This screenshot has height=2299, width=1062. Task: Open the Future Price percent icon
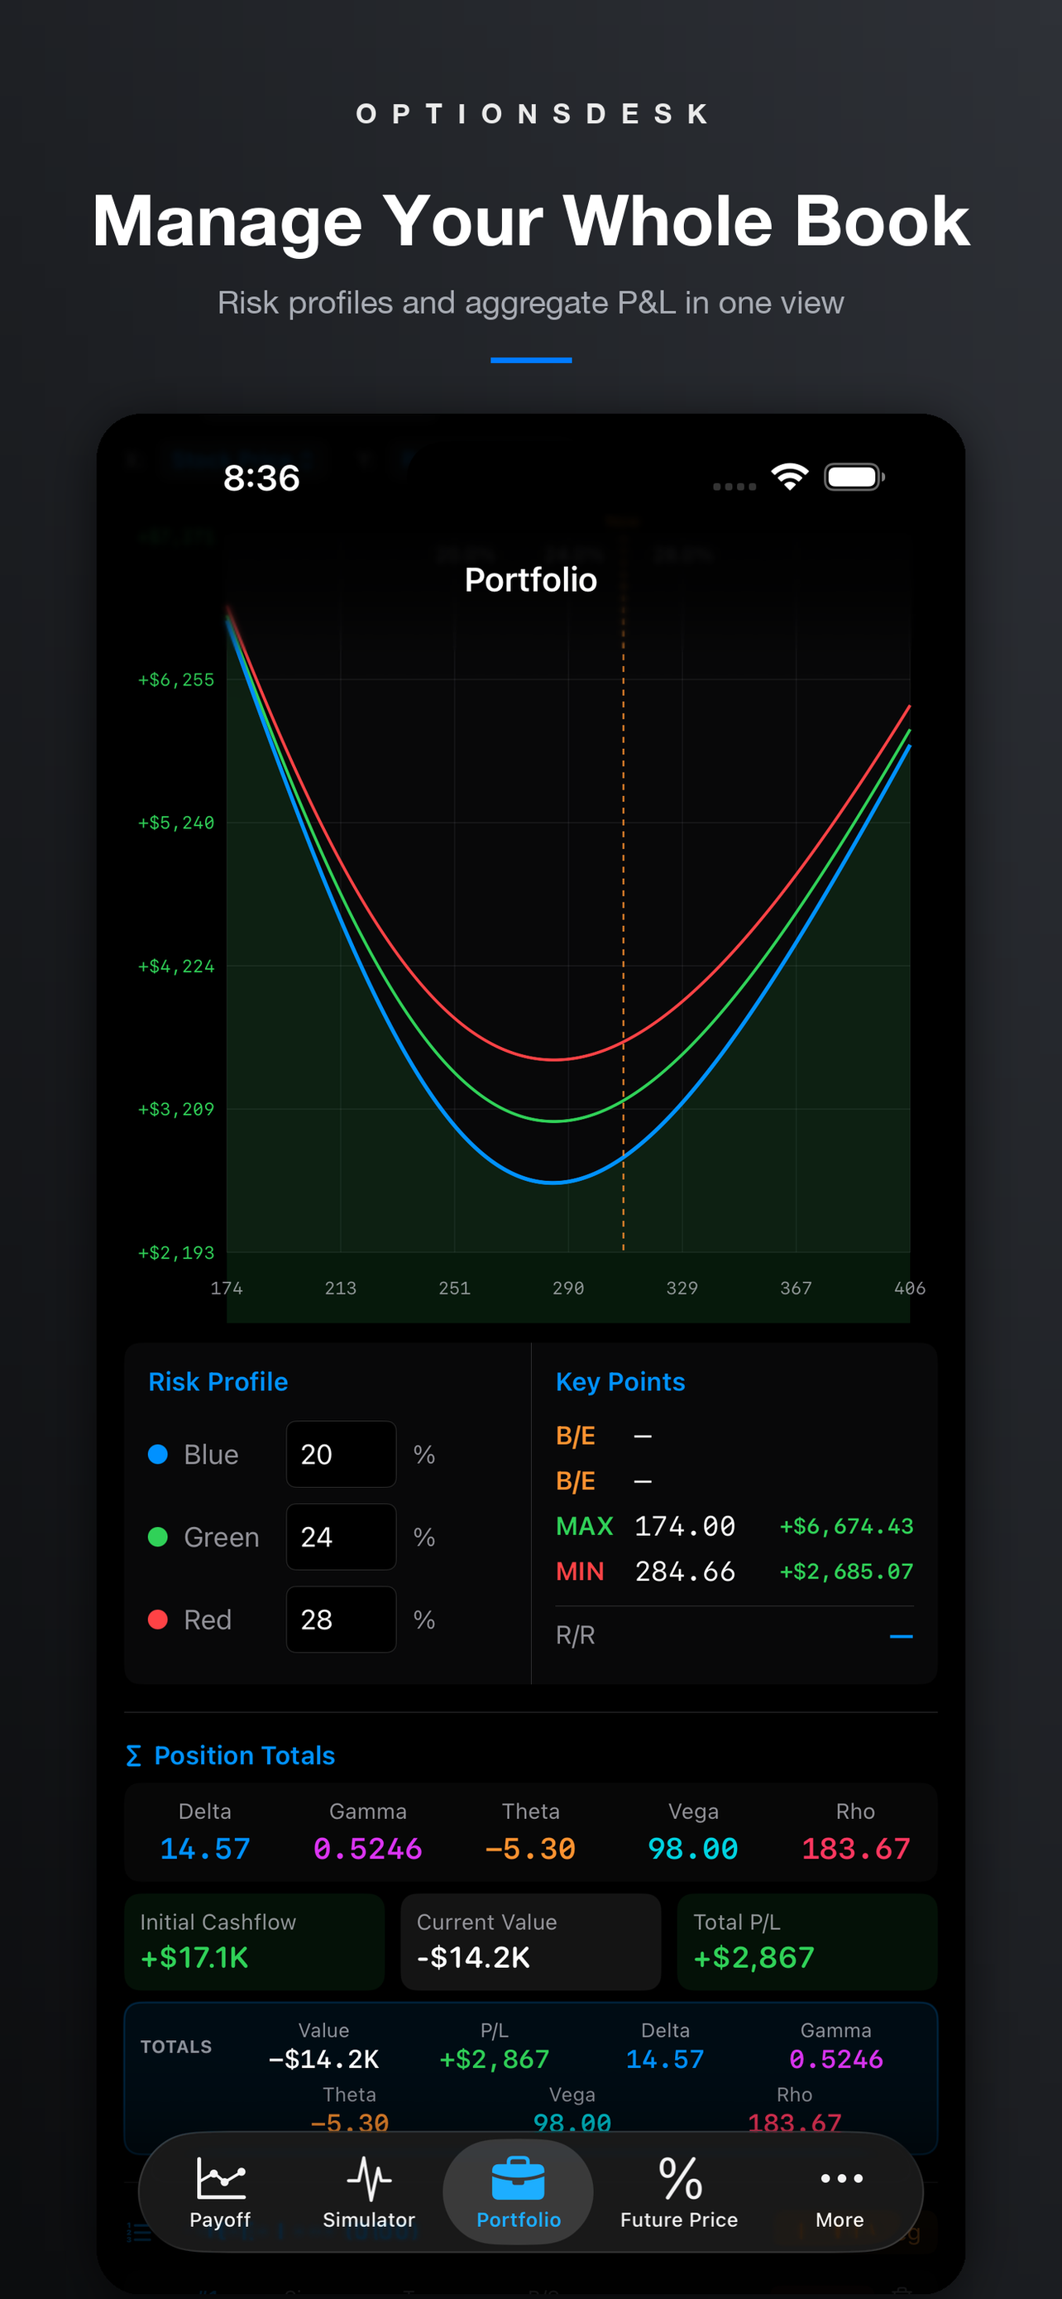pos(680,2178)
